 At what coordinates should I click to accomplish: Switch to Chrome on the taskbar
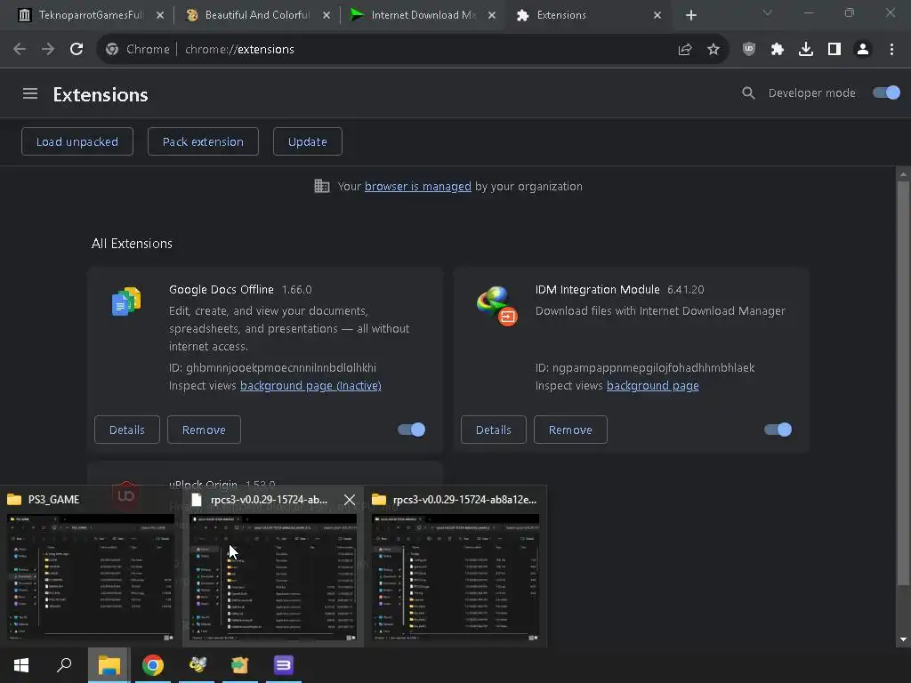(x=153, y=665)
